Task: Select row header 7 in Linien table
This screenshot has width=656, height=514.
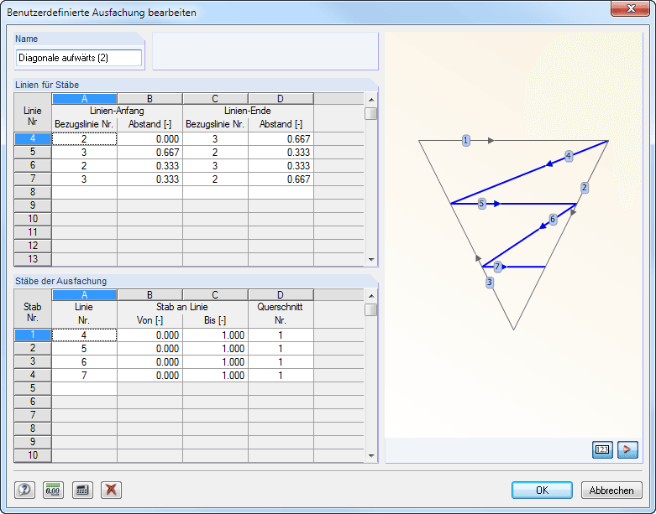Action: coord(33,179)
